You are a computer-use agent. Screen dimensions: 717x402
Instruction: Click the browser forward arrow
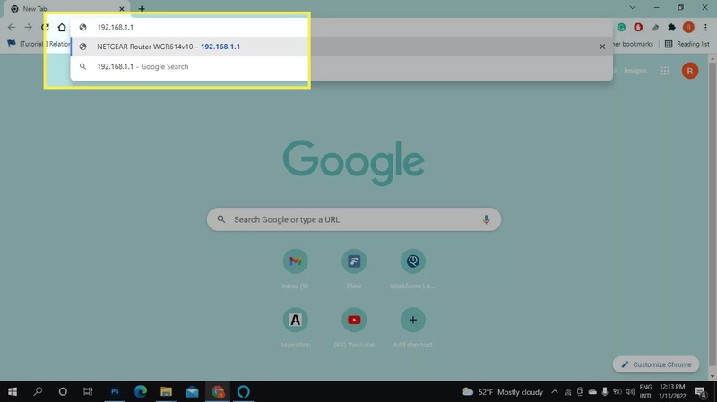click(x=29, y=28)
